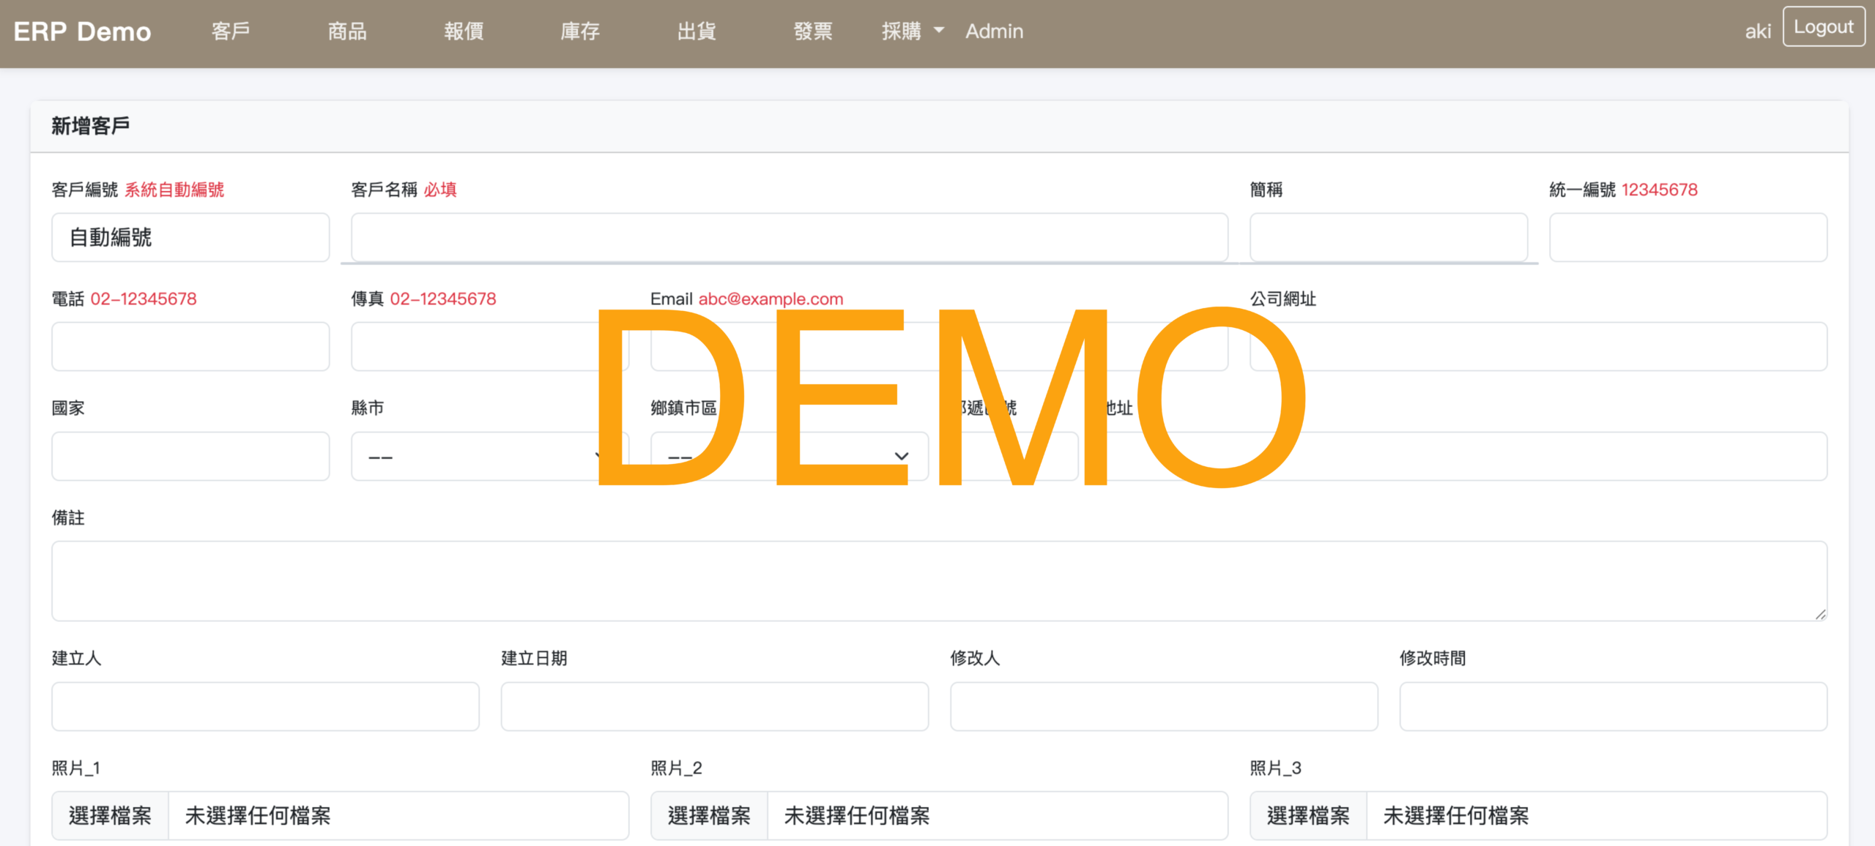Click the 統一編號 input field
The width and height of the screenshot is (1875, 846).
[x=1688, y=237]
